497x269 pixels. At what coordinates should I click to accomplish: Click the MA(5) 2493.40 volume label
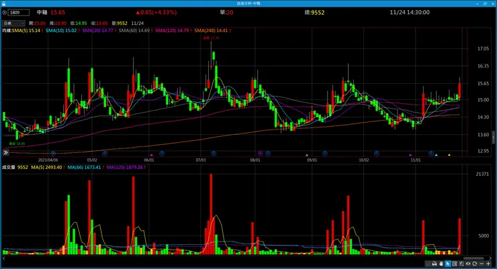[x=48, y=167]
